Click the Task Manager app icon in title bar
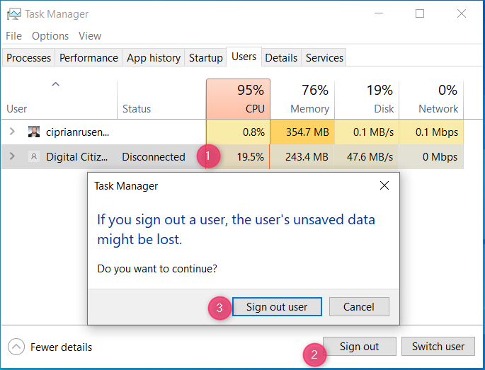This screenshot has height=370, width=485. click(x=14, y=14)
